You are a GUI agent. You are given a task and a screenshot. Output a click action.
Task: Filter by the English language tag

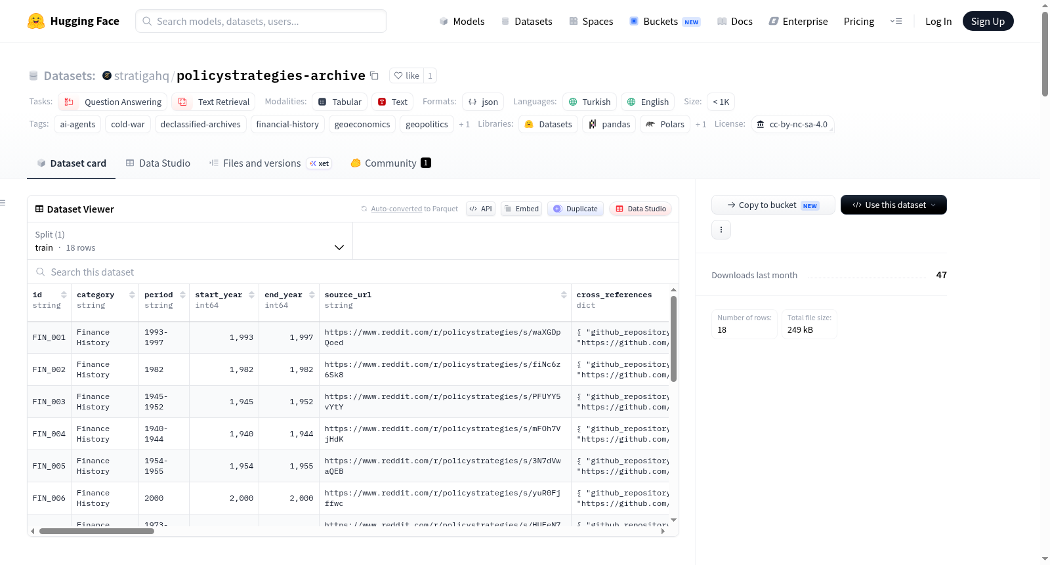648,102
